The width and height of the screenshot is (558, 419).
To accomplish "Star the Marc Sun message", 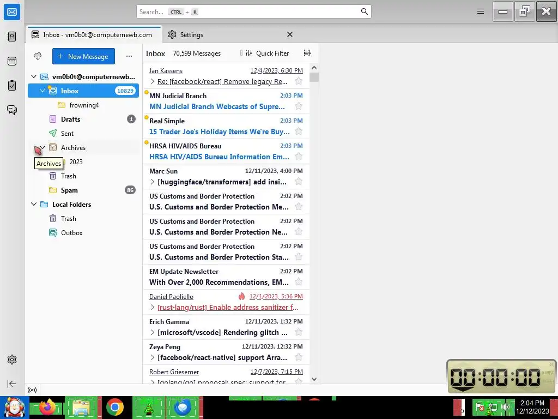I will (299, 182).
